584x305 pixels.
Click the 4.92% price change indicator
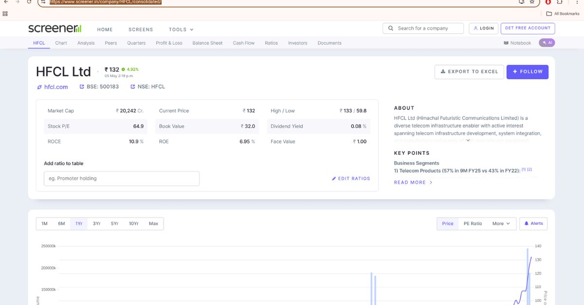tap(130, 69)
